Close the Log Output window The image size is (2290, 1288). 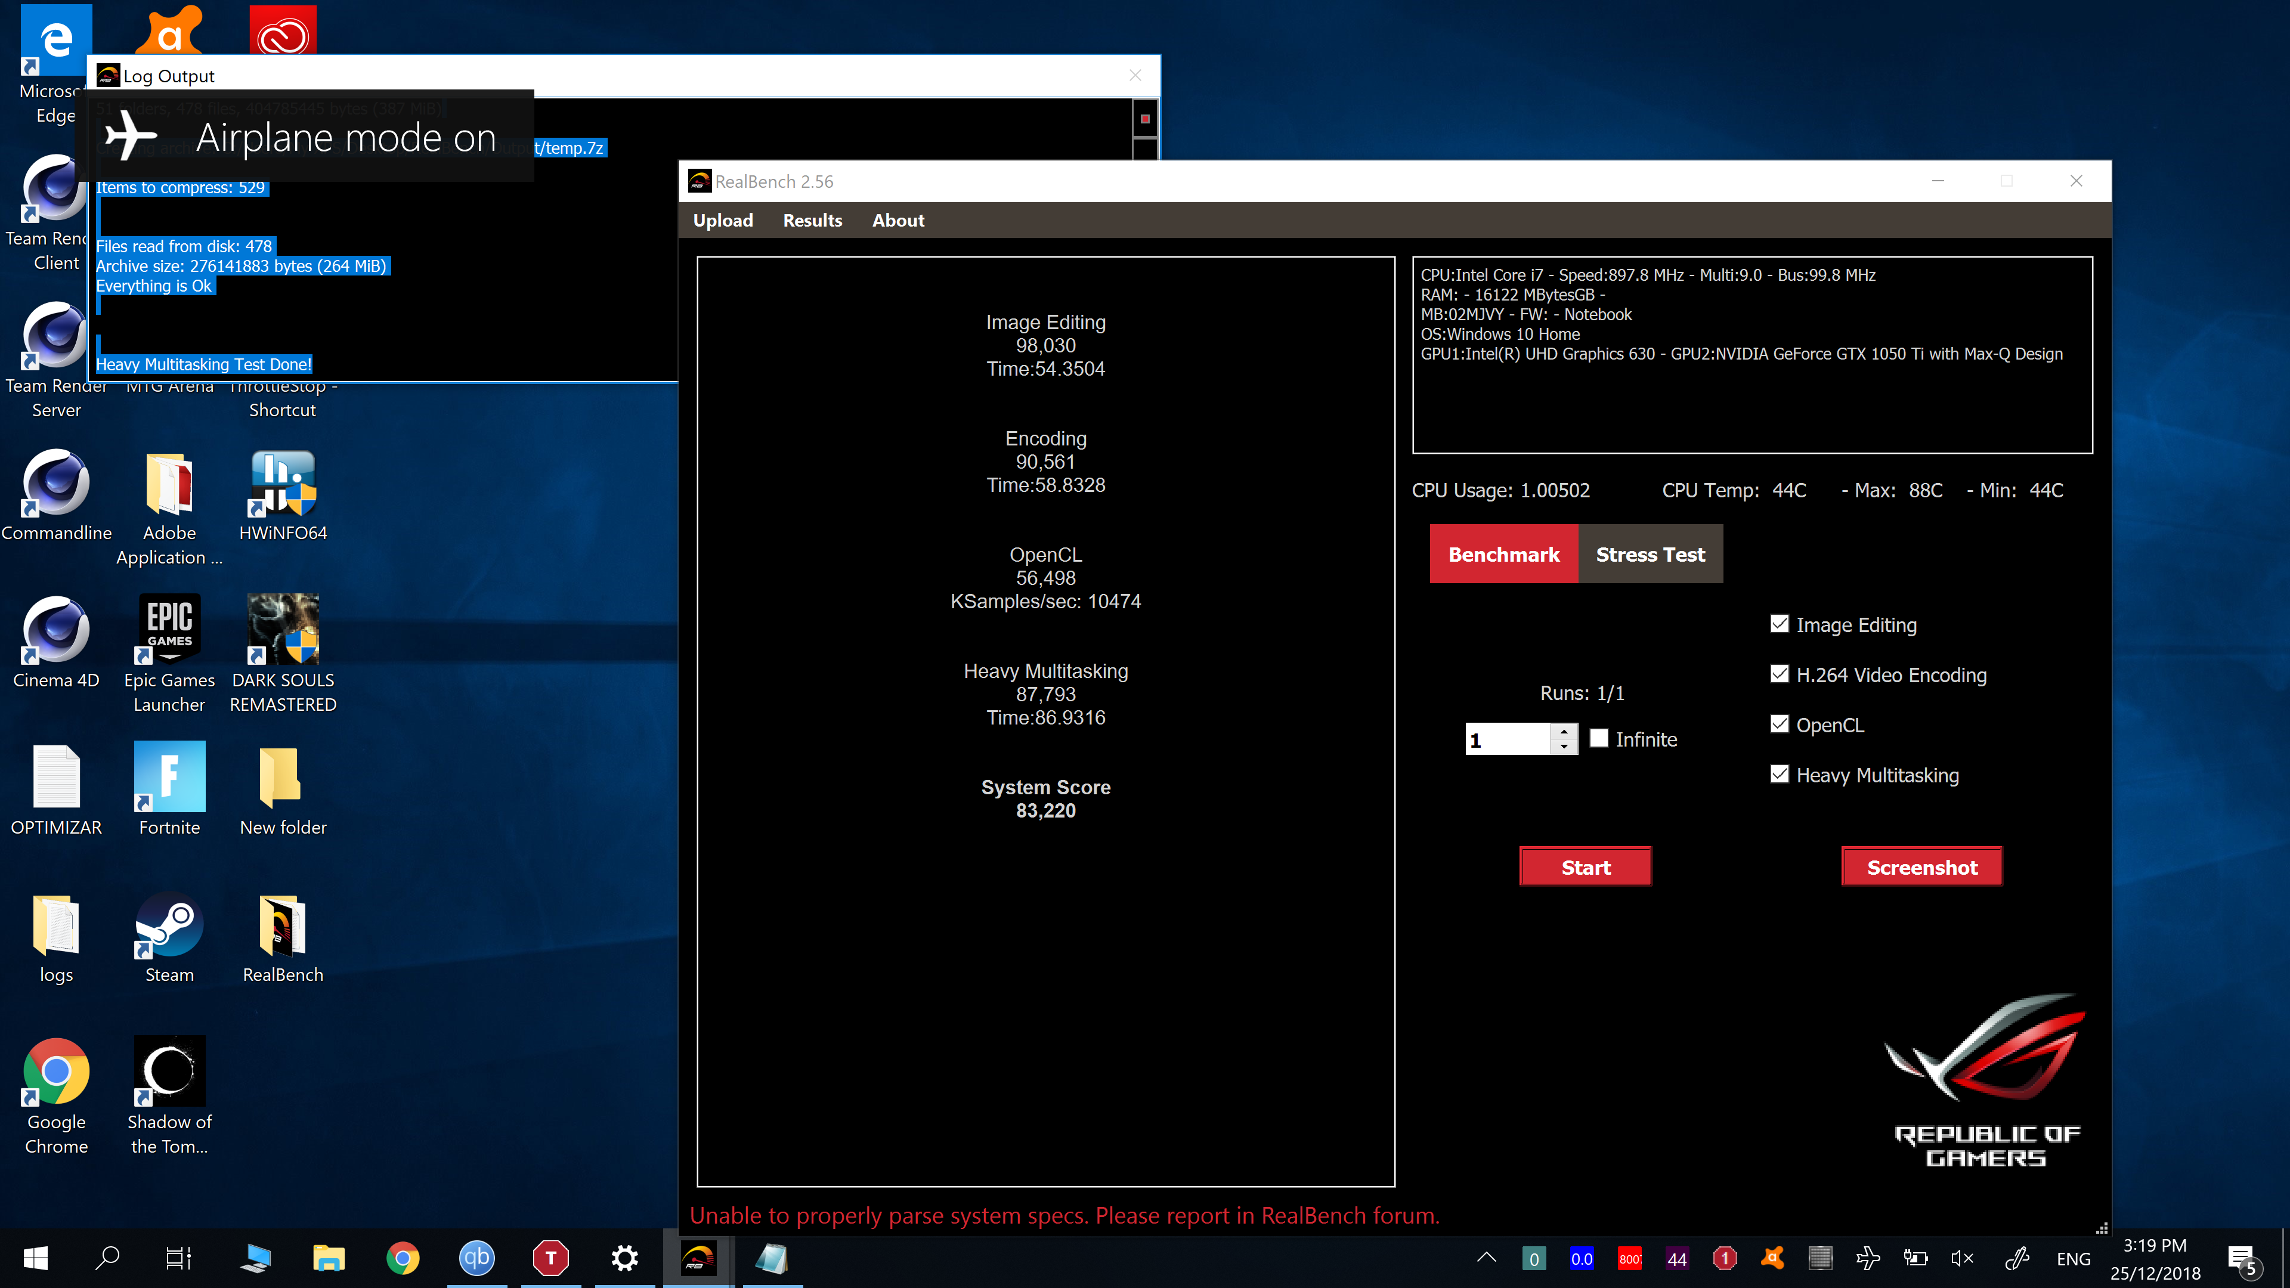coord(1135,76)
